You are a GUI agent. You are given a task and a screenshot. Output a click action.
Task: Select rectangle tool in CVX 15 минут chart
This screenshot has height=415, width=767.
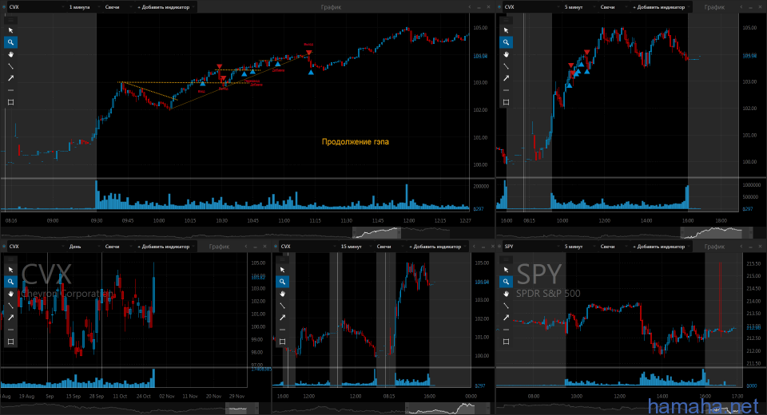(x=282, y=342)
